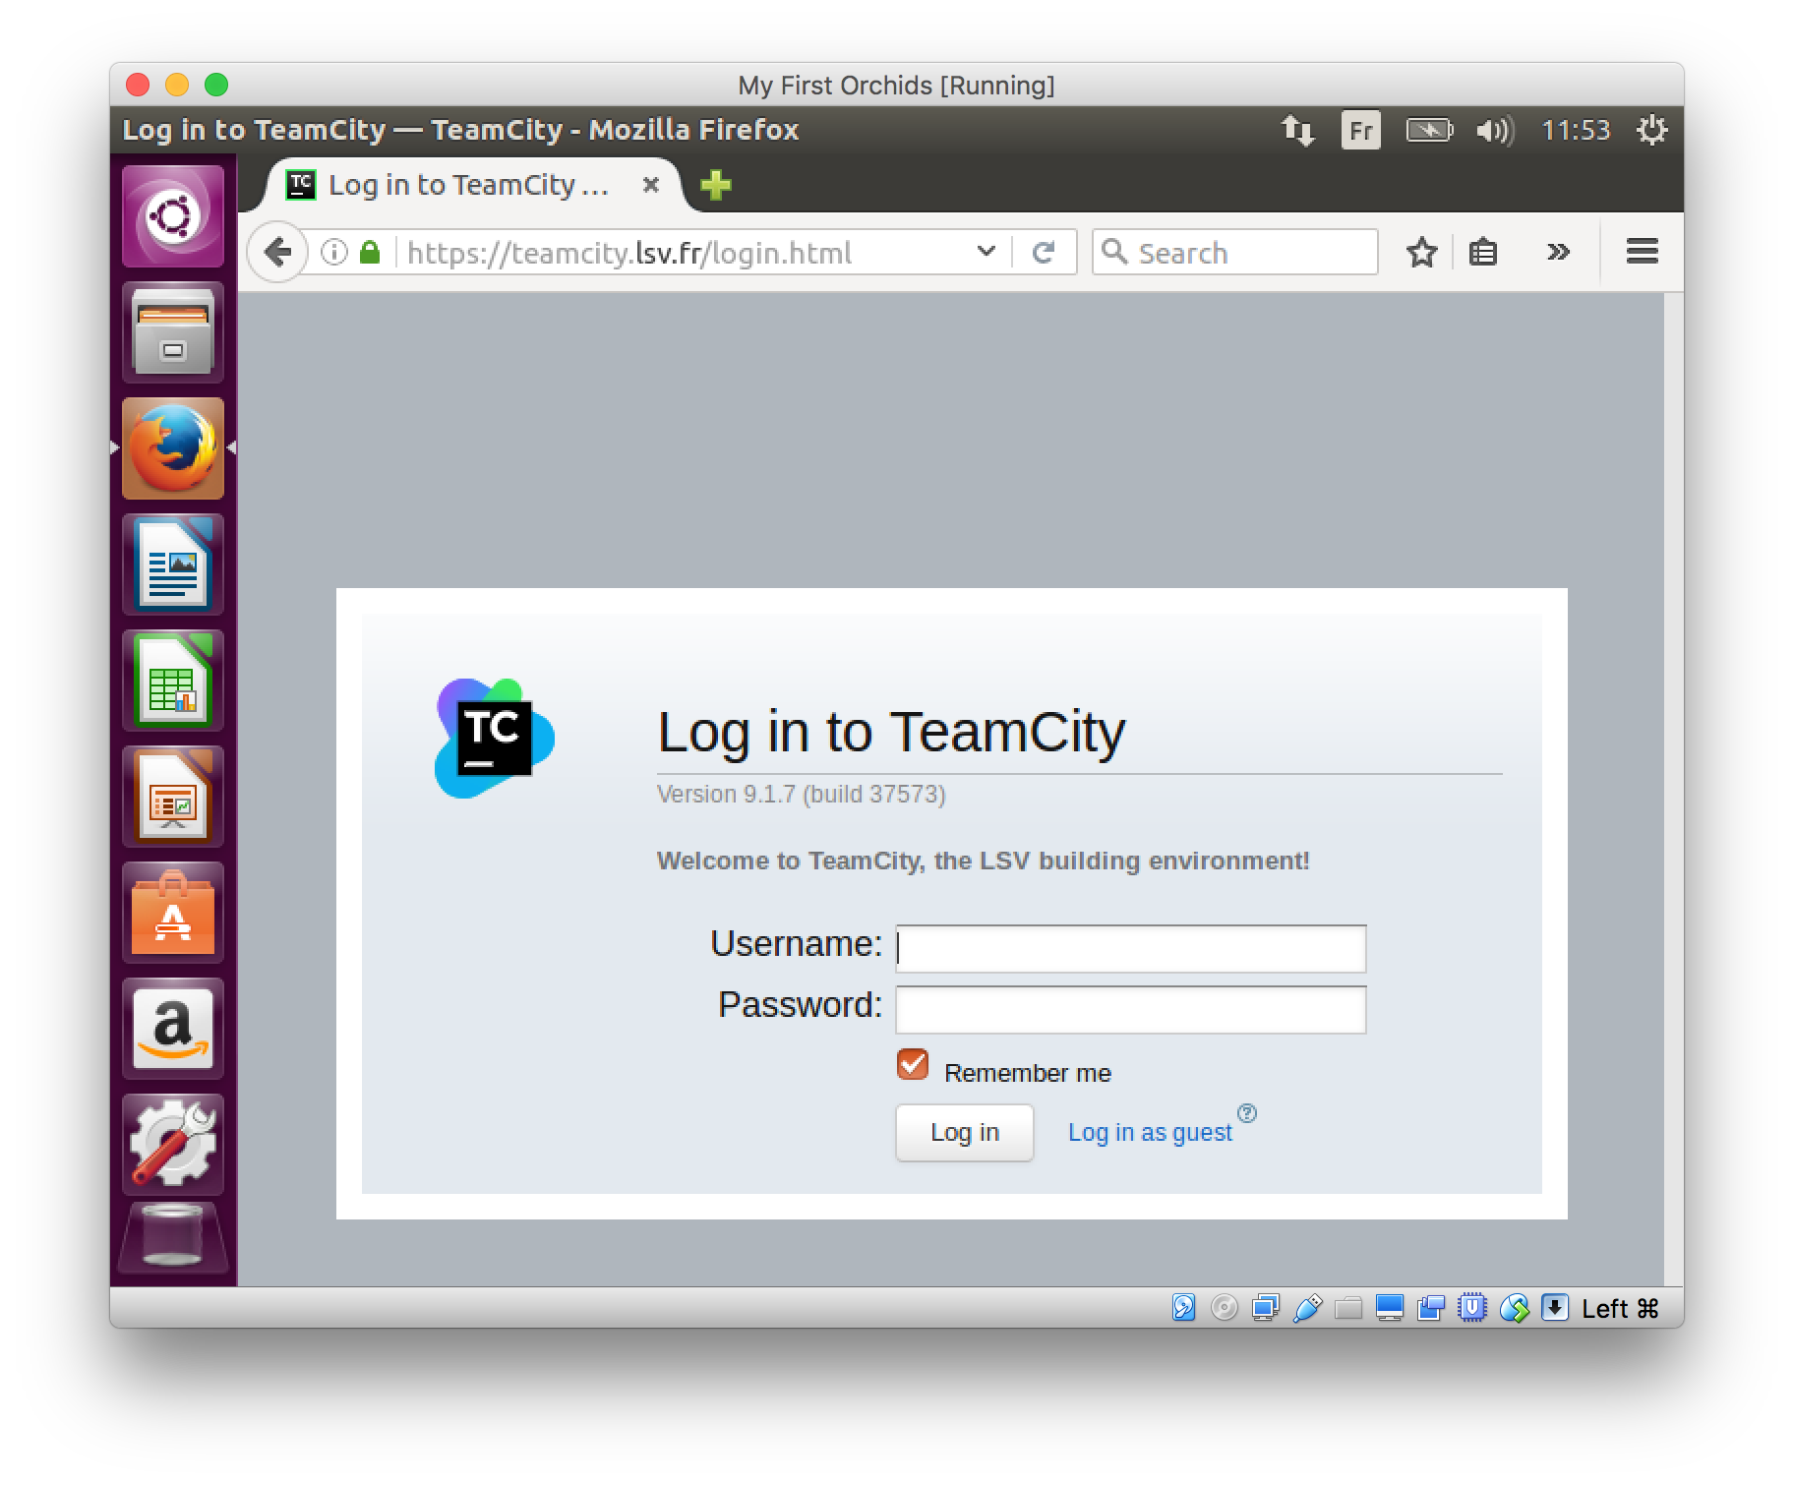Reload the TeamCity login page
This screenshot has height=1485, width=1794.
click(1044, 253)
